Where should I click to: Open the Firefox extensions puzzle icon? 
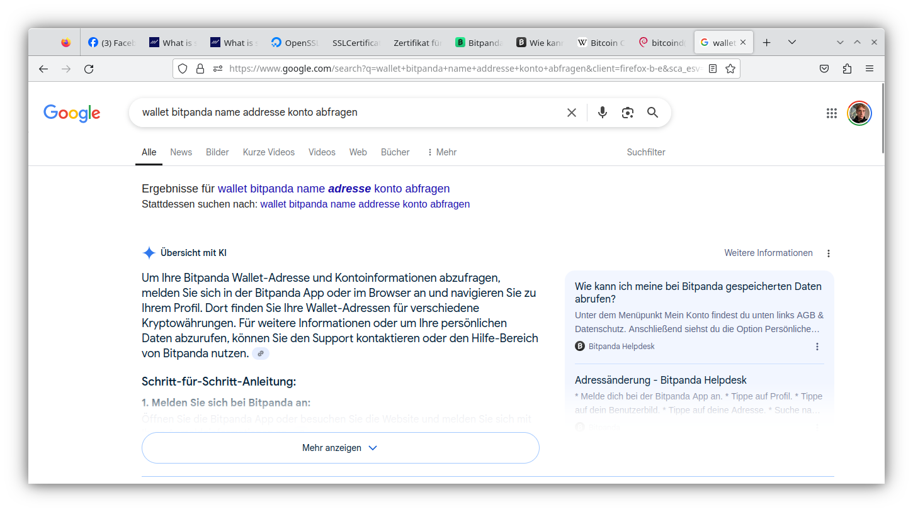click(x=847, y=68)
